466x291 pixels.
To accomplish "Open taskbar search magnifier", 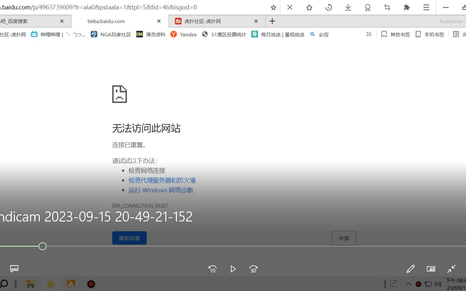I will tap(4, 284).
